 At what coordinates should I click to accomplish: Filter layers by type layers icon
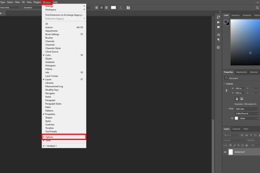pos(251,135)
